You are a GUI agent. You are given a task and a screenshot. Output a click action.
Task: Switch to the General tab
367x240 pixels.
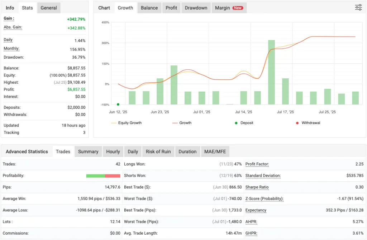(x=48, y=8)
